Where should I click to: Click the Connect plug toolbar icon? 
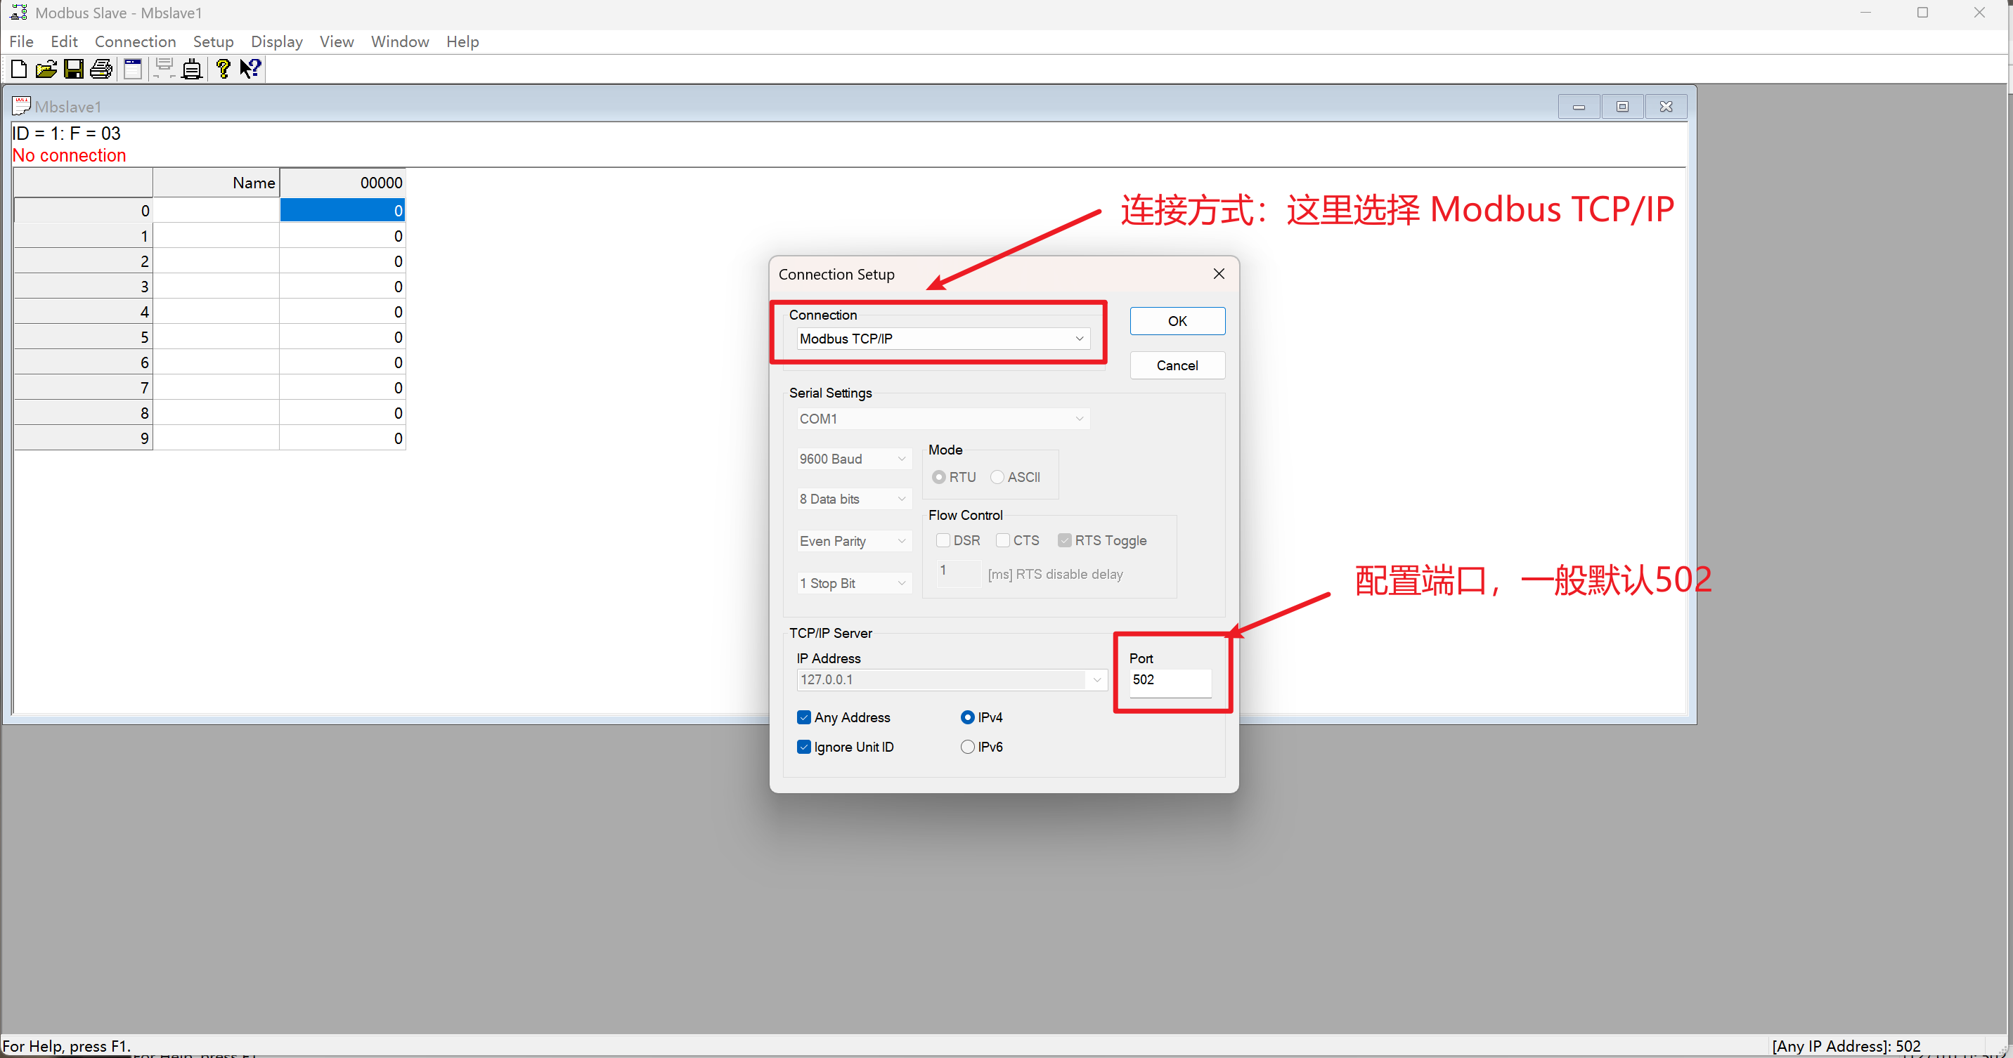(191, 70)
